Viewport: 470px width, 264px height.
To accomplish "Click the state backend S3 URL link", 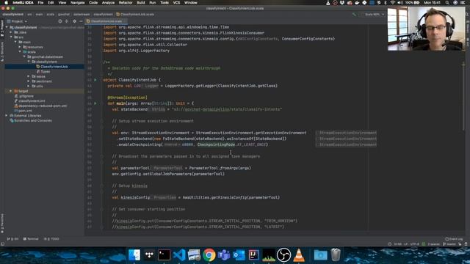I will tap(228, 109).
